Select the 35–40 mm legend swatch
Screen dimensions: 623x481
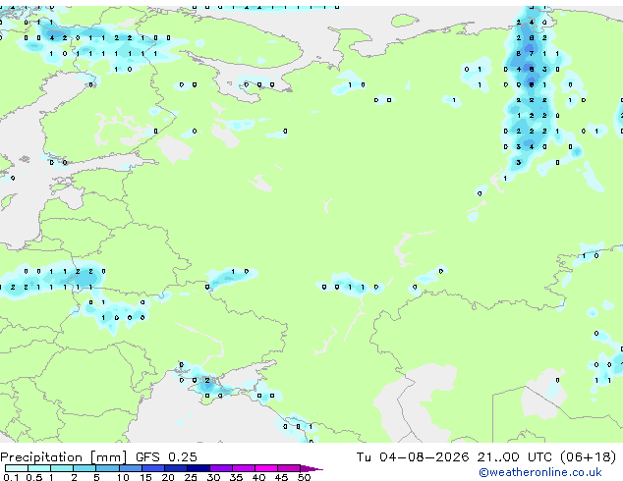coord(243,468)
